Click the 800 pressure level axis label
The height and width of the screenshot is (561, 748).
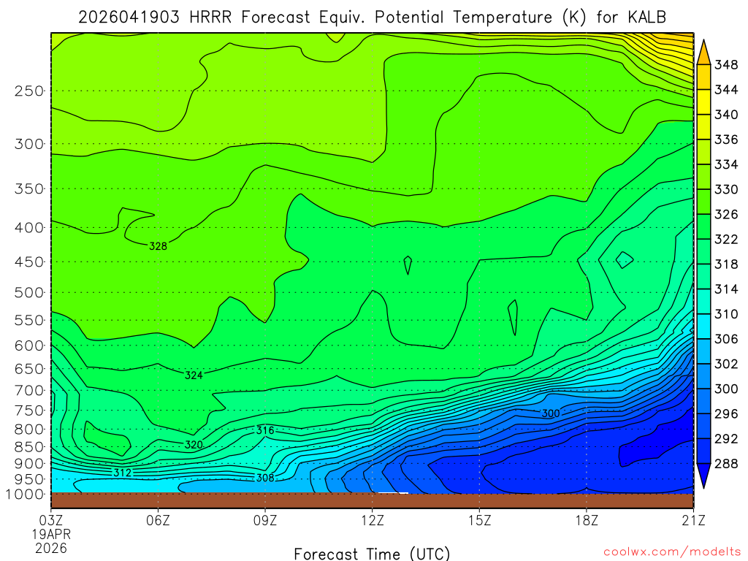click(x=29, y=430)
